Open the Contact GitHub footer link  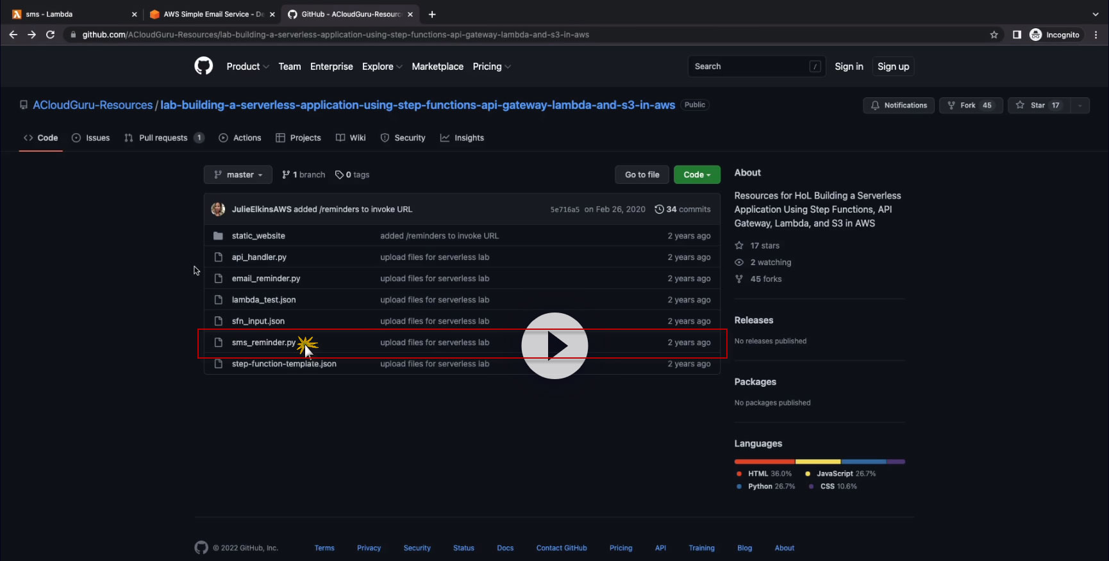(x=562, y=548)
